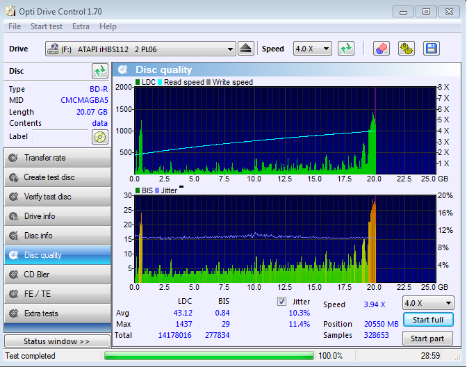
Task: Click the yellow disc icon next to Label
Action: click(100, 137)
